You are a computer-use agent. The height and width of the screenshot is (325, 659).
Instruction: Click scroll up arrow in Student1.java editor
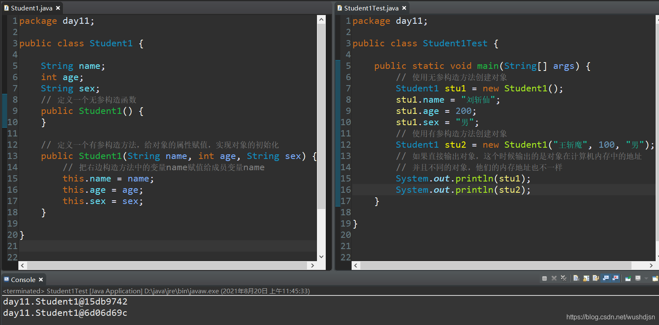tap(321, 19)
